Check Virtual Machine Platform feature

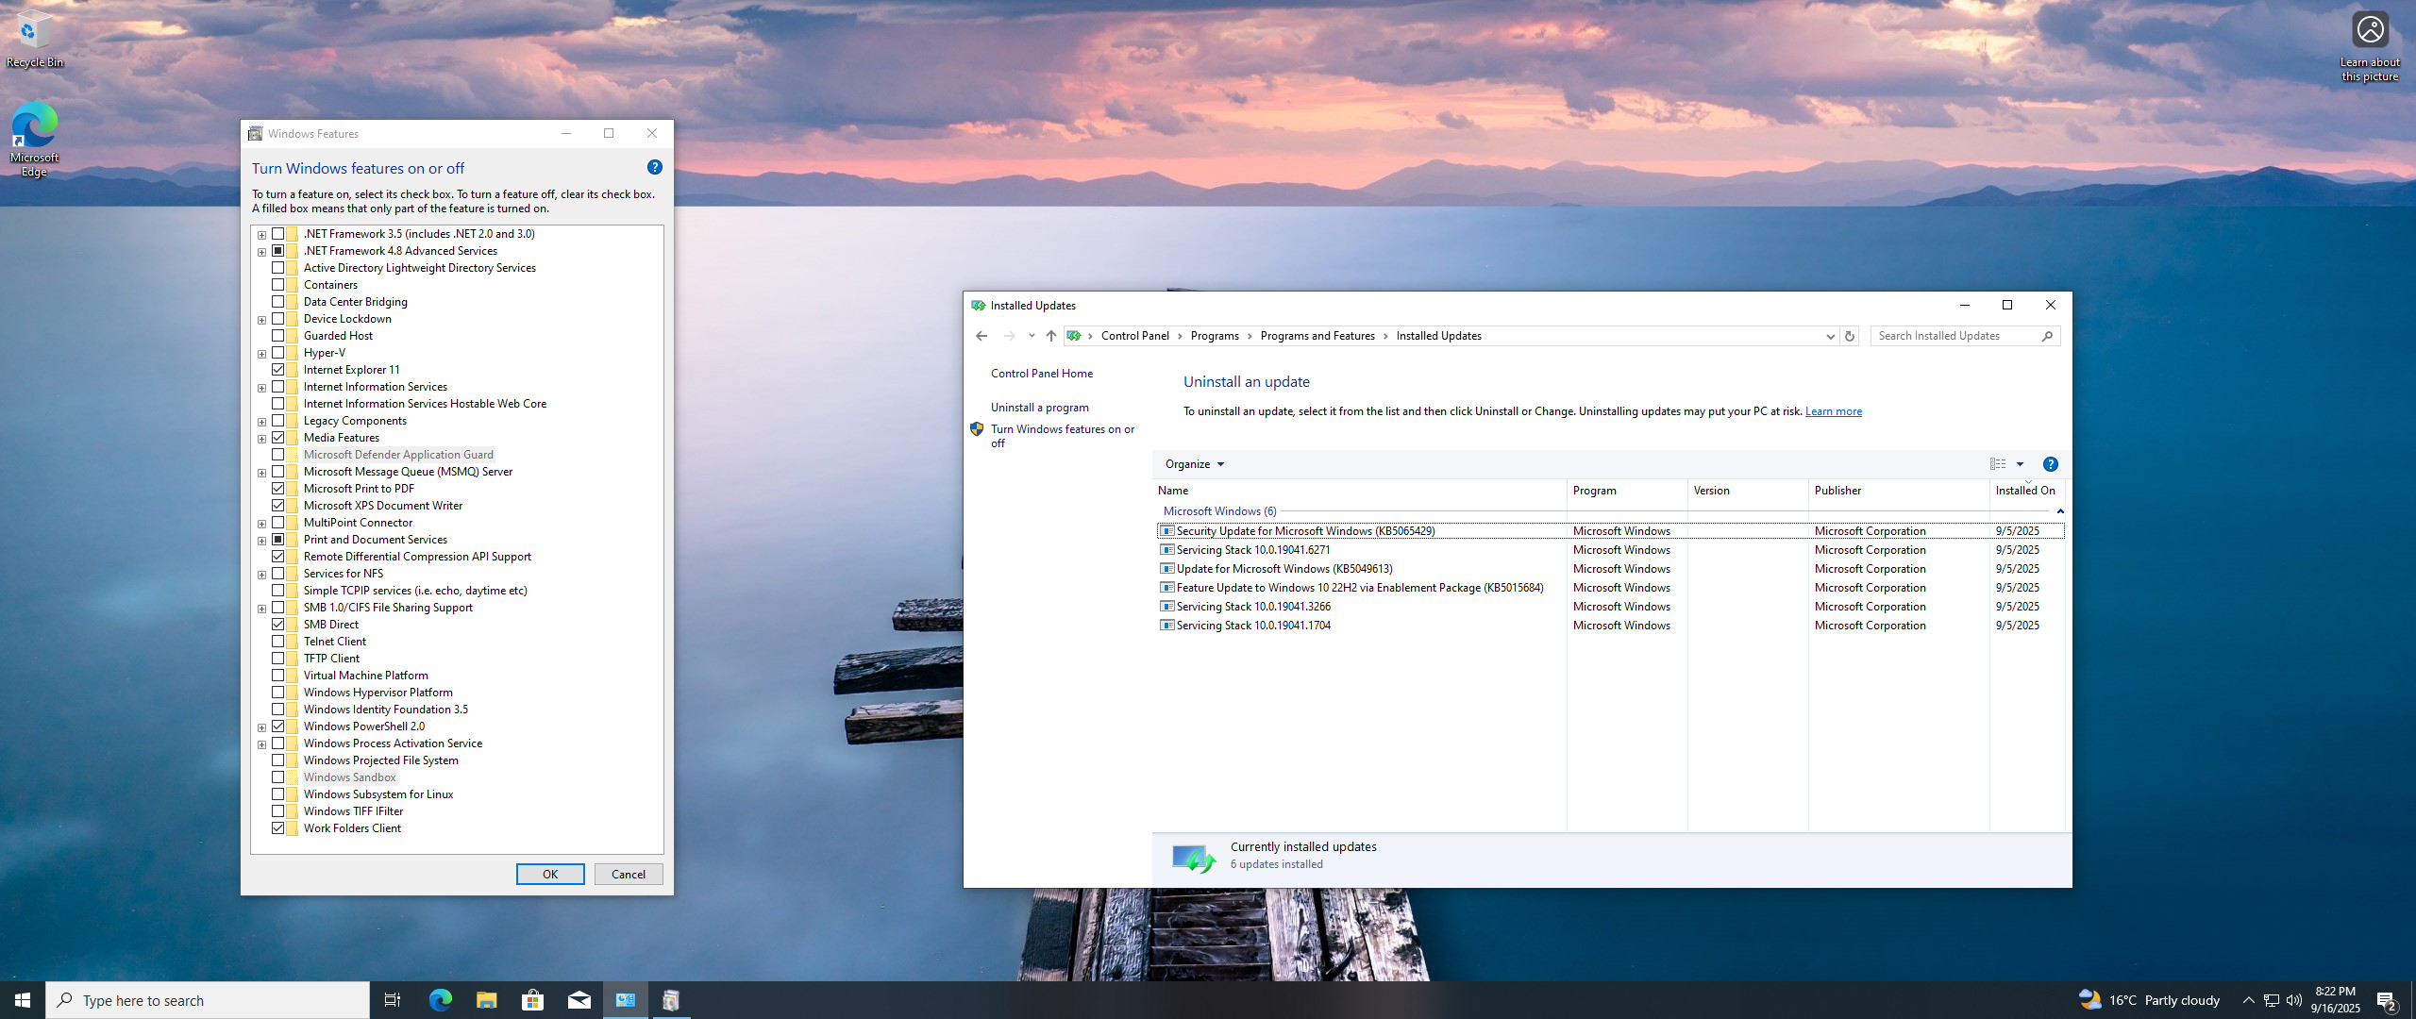(x=277, y=676)
